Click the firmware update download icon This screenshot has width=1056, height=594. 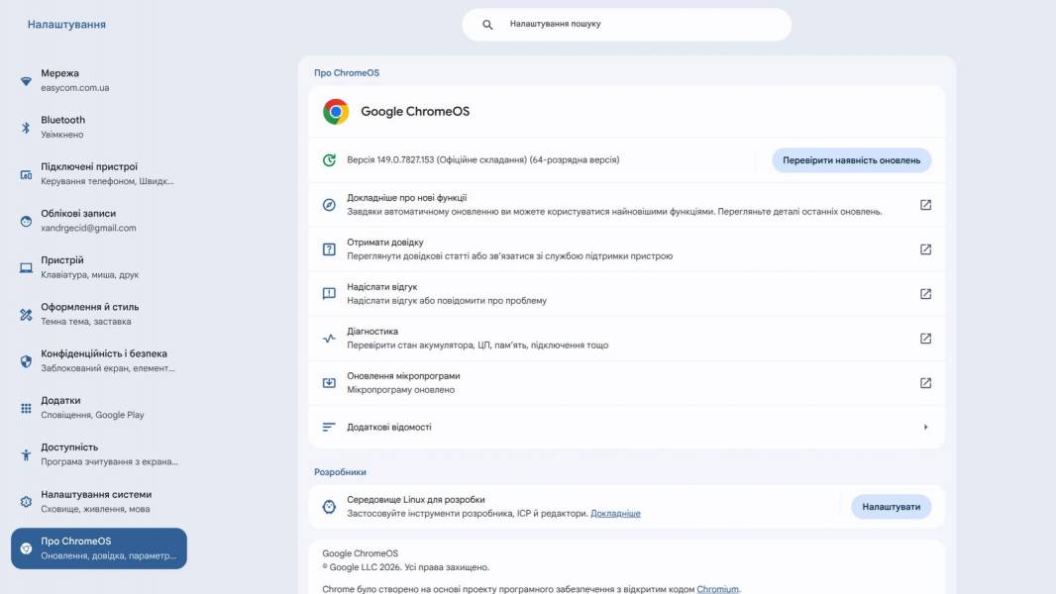[329, 383]
